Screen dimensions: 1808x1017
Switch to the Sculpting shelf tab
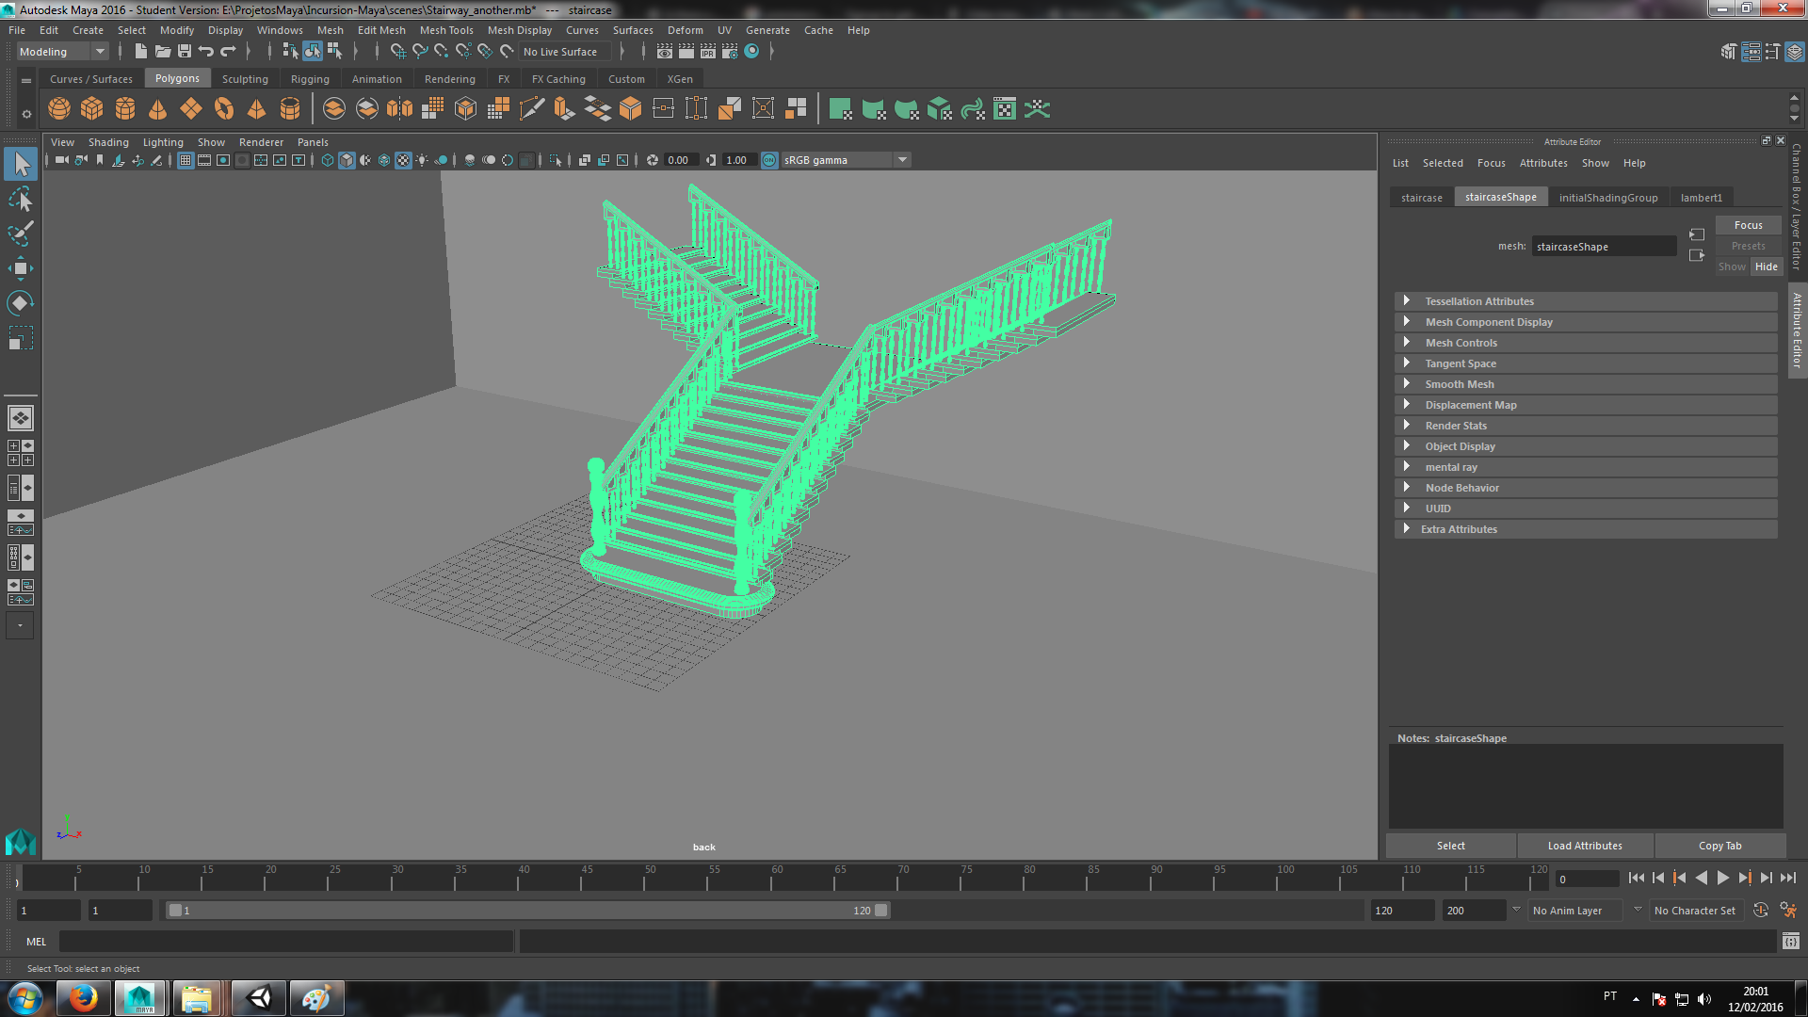[245, 79]
